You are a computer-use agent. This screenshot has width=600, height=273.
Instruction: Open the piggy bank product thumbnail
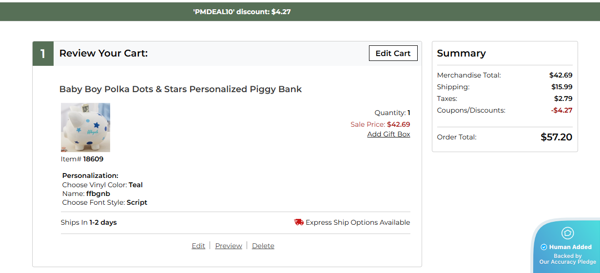(85, 127)
